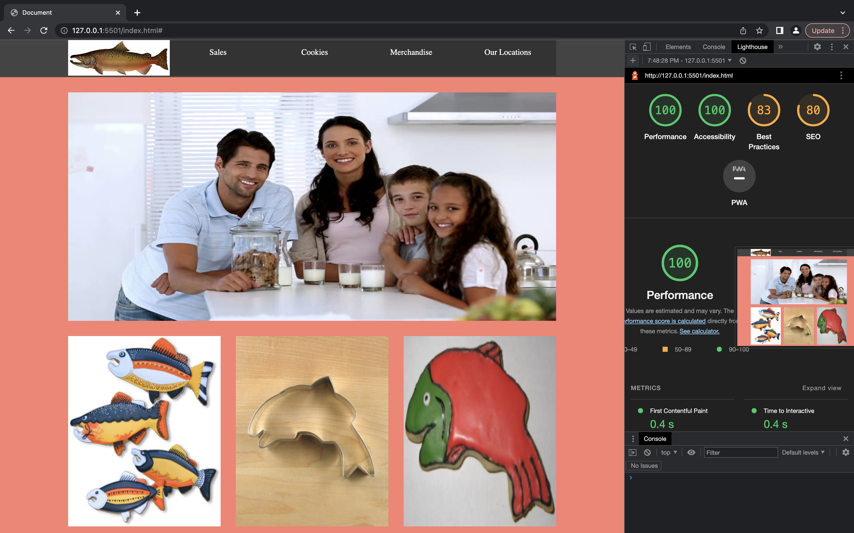The image size is (854, 533).
Task: Click the clear console icon
Action: coord(647,452)
